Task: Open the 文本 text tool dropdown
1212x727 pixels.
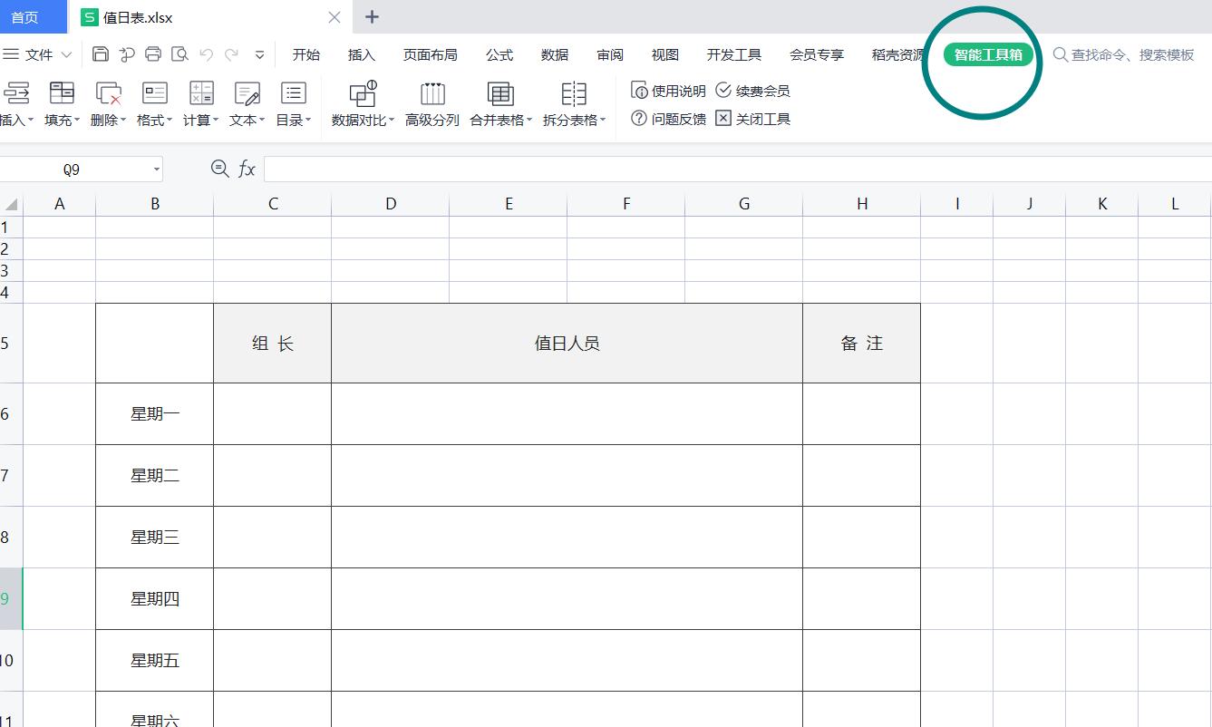Action: click(x=260, y=119)
